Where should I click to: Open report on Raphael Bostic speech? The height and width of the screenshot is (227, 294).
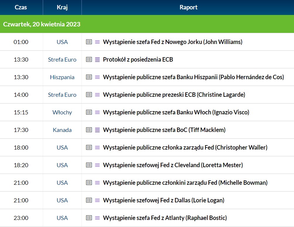pyautogui.click(x=165, y=218)
